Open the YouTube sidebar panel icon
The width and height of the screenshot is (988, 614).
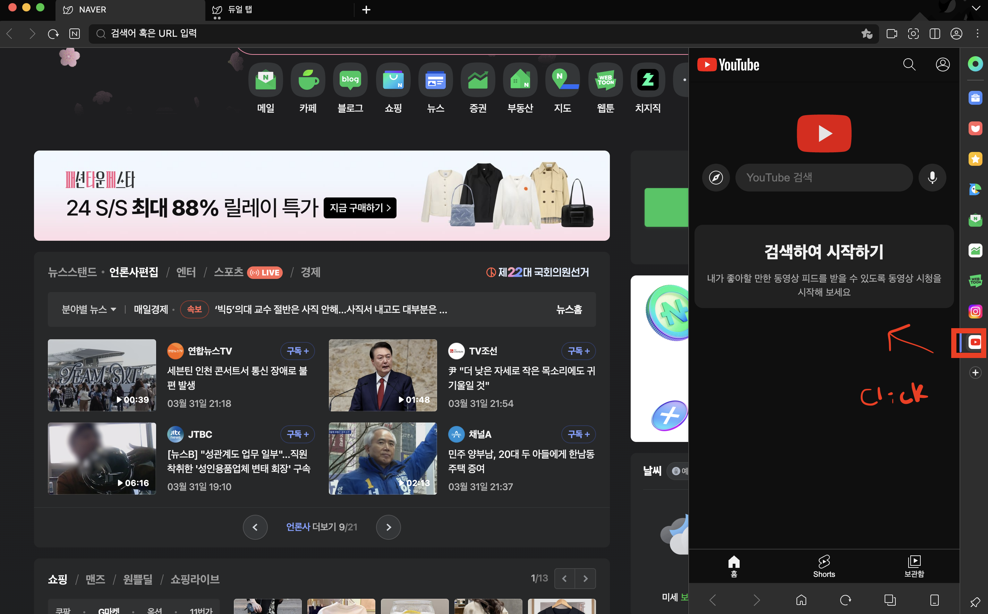pyautogui.click(x=974, y=342)
